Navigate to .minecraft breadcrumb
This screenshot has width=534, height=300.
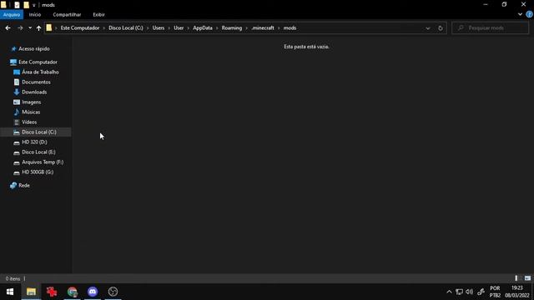(263, 27)
